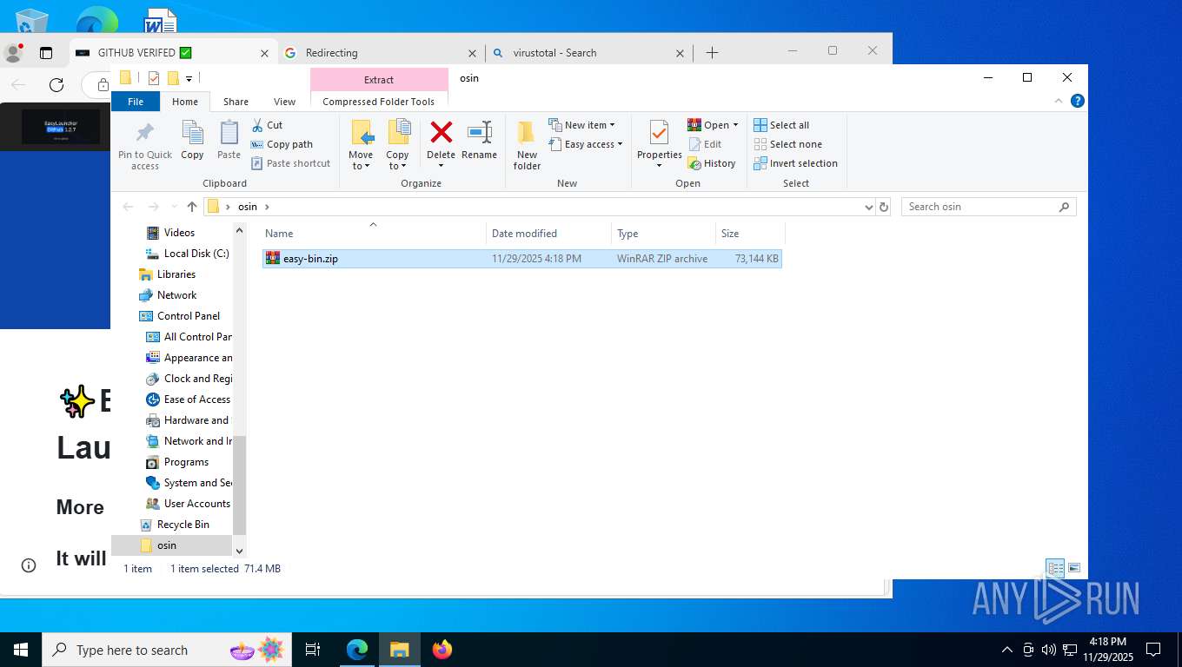Viewport: 1182px width, 667px height.
Task: Pin to Quick access in ribbon
Action: pyautogui.click(x=145, y=145)
